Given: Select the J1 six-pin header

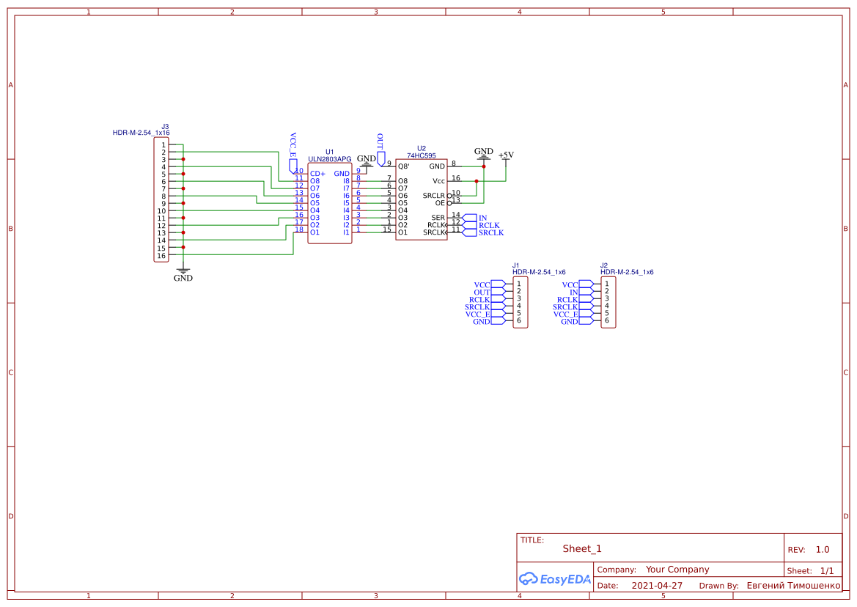Looking at the screenshot, I should [x=521, y=302].
